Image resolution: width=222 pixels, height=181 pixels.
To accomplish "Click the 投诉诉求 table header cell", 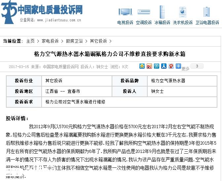I will point(24,102).
